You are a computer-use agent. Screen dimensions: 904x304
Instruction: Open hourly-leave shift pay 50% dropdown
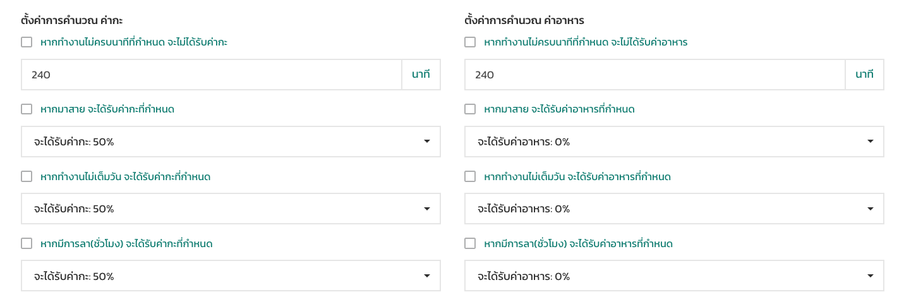tap(231, 276)
